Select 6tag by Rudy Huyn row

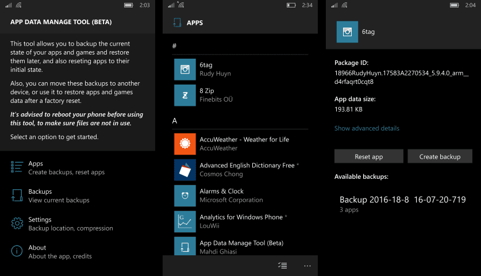click(x=241, y=70)
